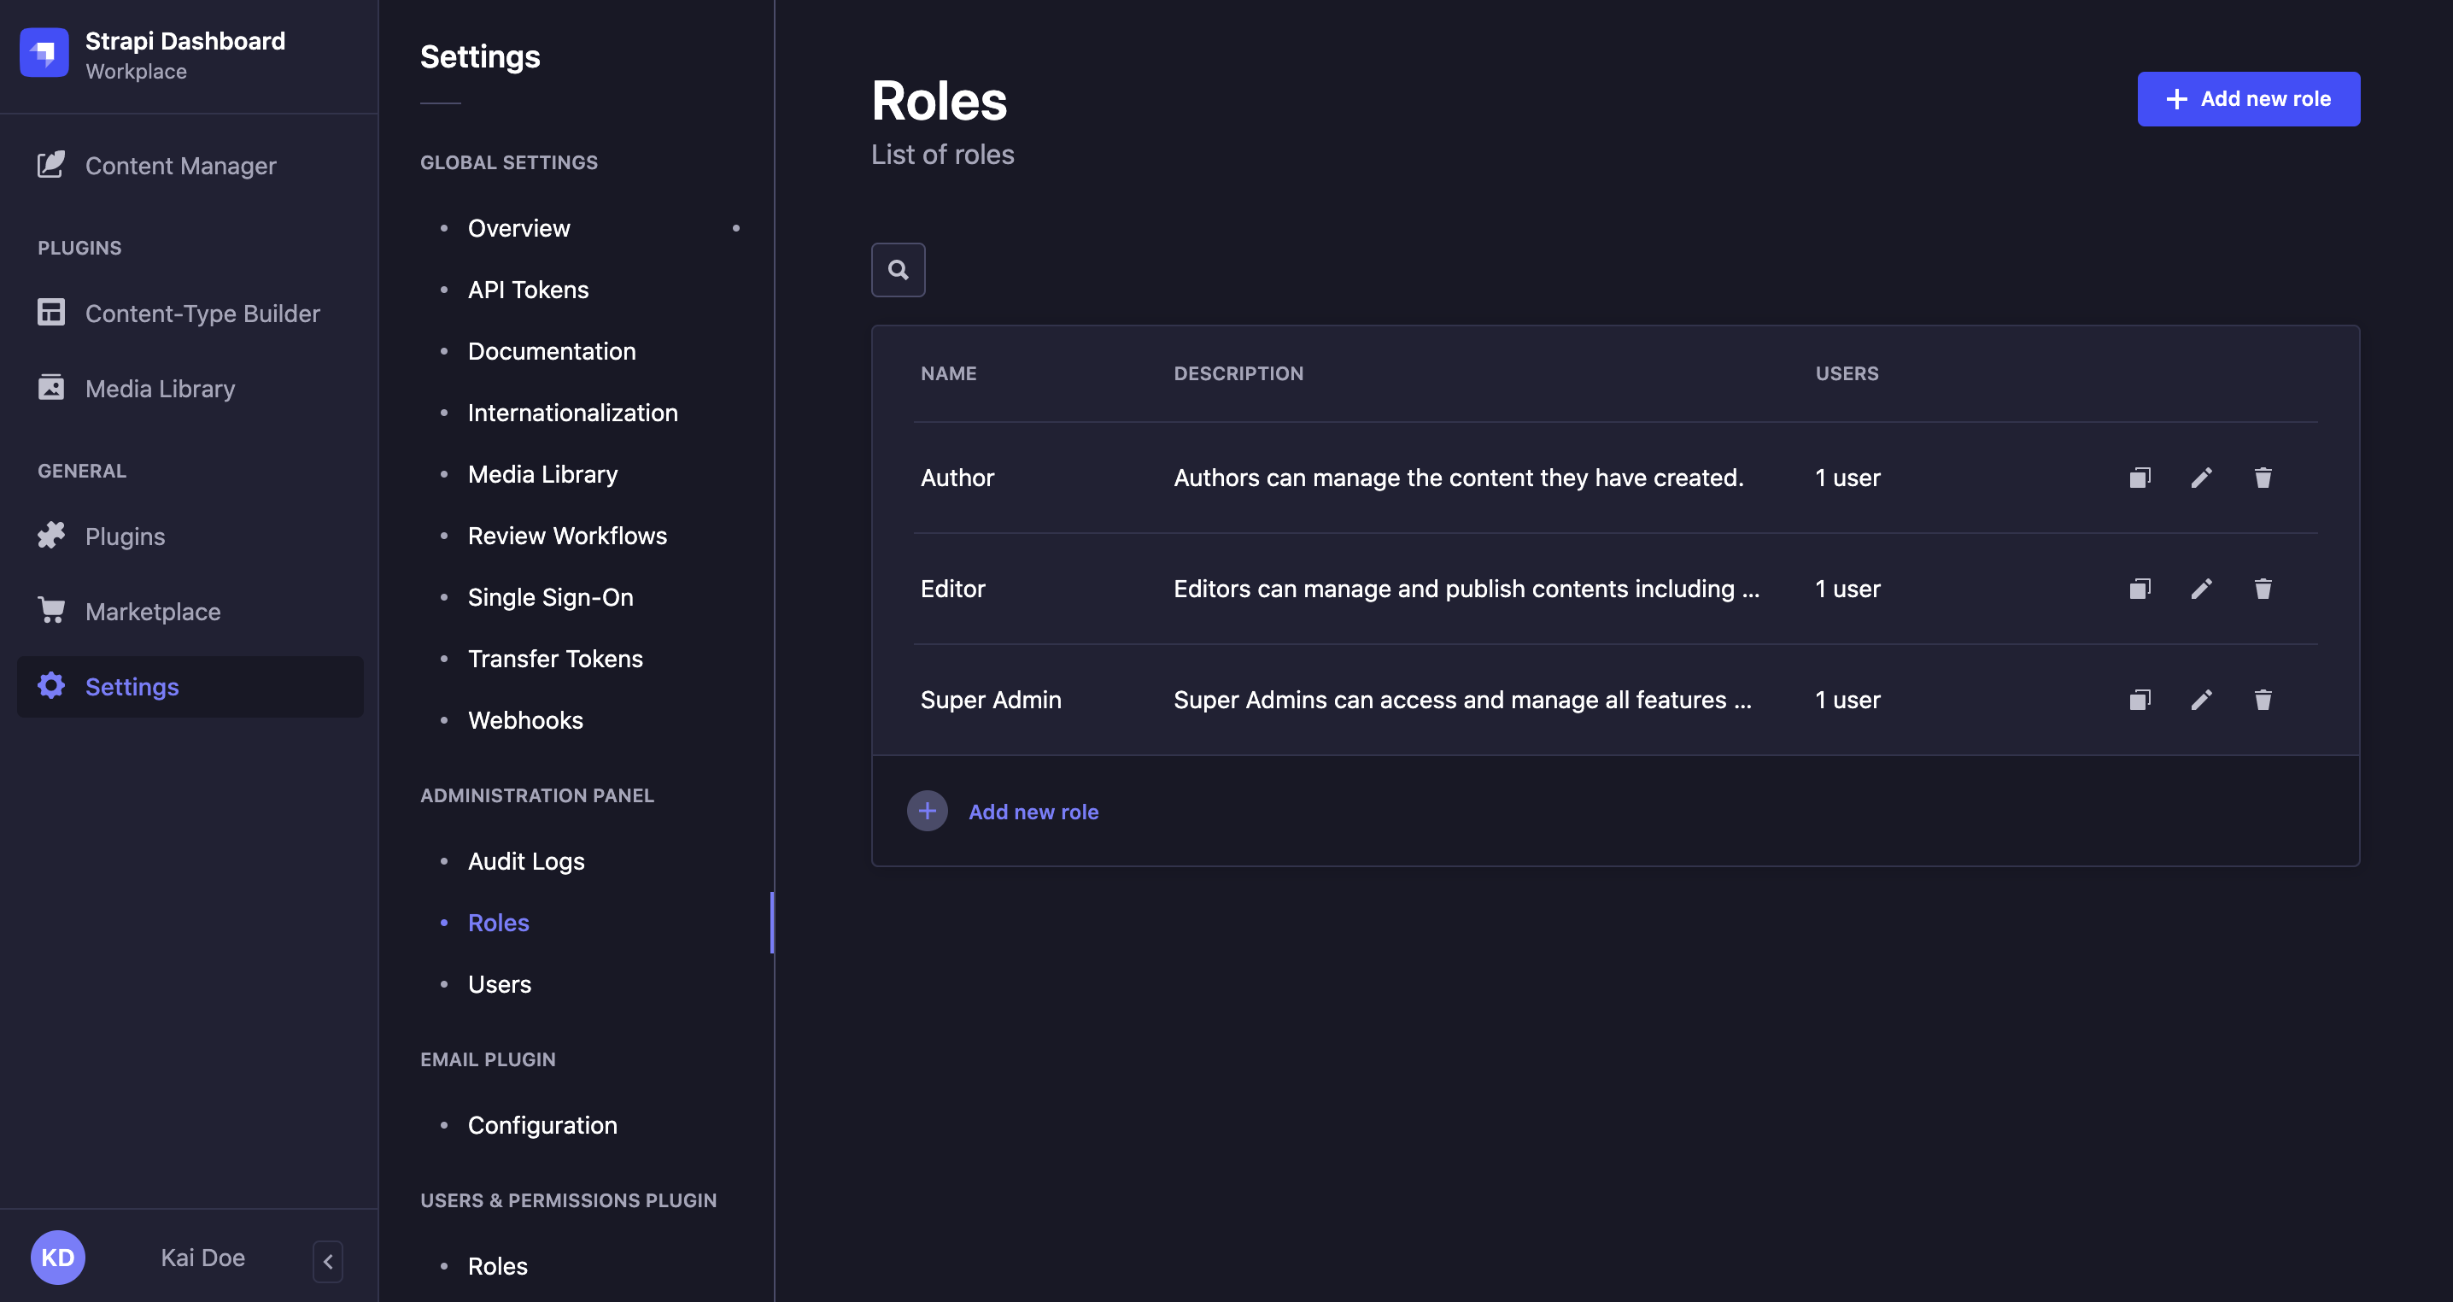Open the Plugins section

124,536
